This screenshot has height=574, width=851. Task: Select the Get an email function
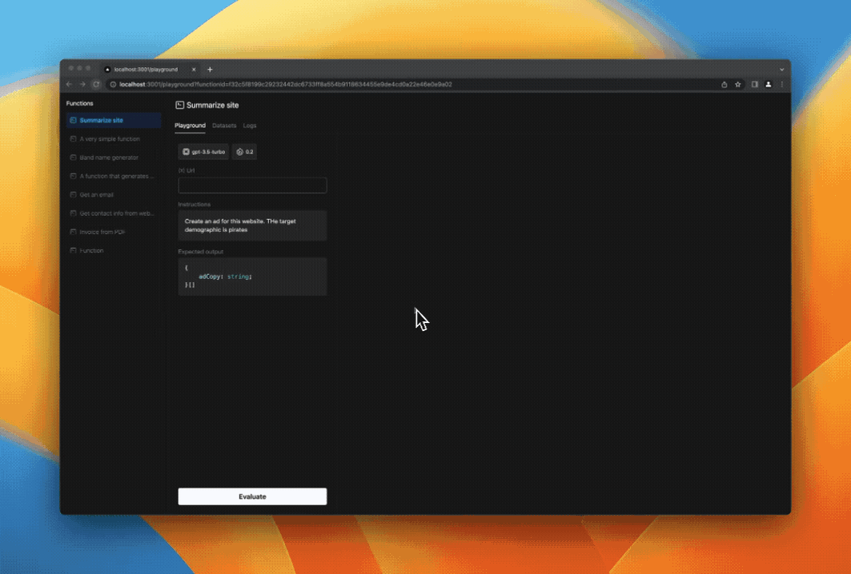(97, 195)
